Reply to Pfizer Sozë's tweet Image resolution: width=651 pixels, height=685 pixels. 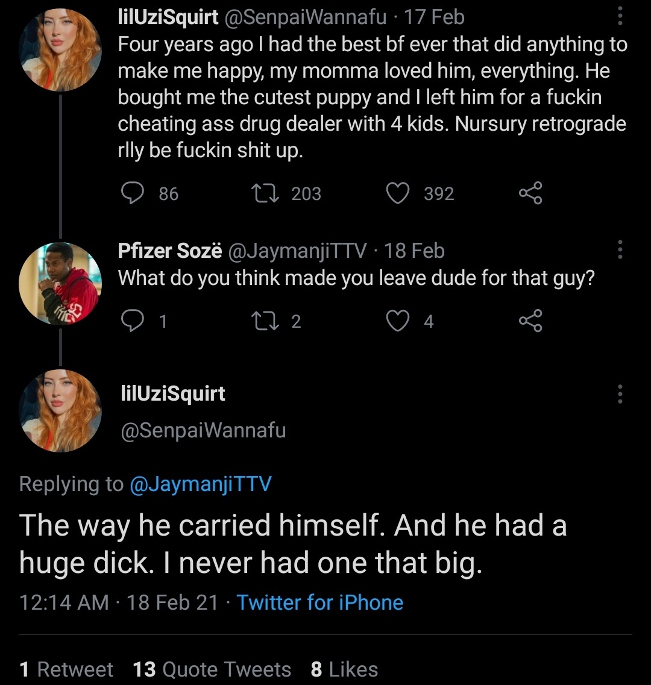coord(131,322)
